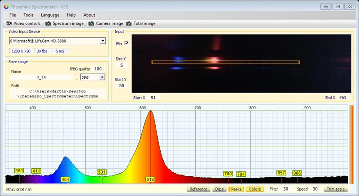
Task: Open the File menu
Action: click(13, 15)
